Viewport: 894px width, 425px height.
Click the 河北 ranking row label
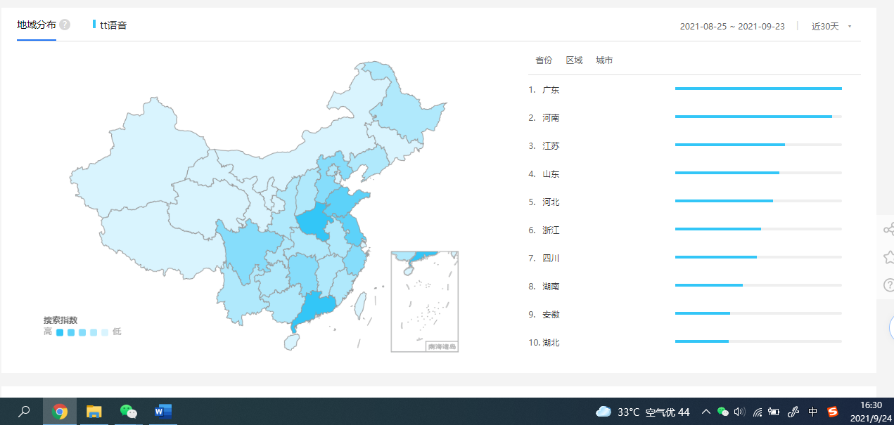coord(551,202)
